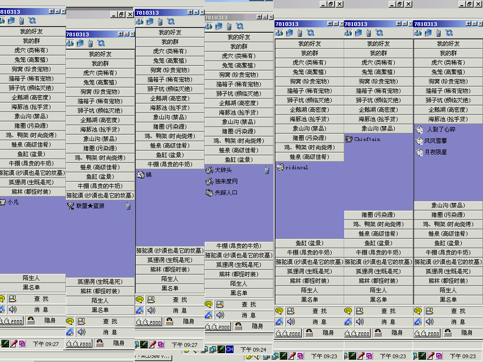The image size is (483, 362).
Task: Click phone icon beside contact 联盟★蓝狼
Action: point(128,206)
